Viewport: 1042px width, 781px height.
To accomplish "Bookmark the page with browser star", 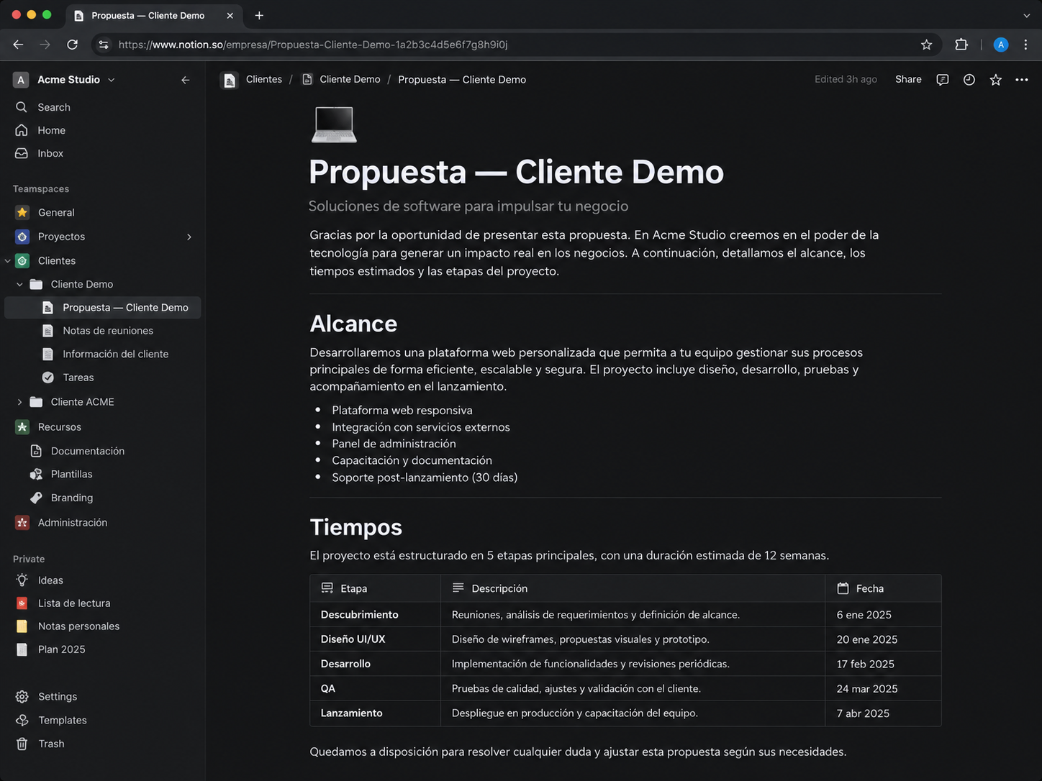I will coord(926,45).
